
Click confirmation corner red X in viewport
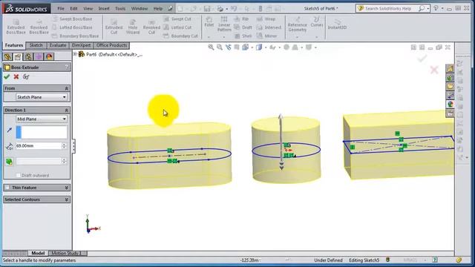click(x=434, y=70)
